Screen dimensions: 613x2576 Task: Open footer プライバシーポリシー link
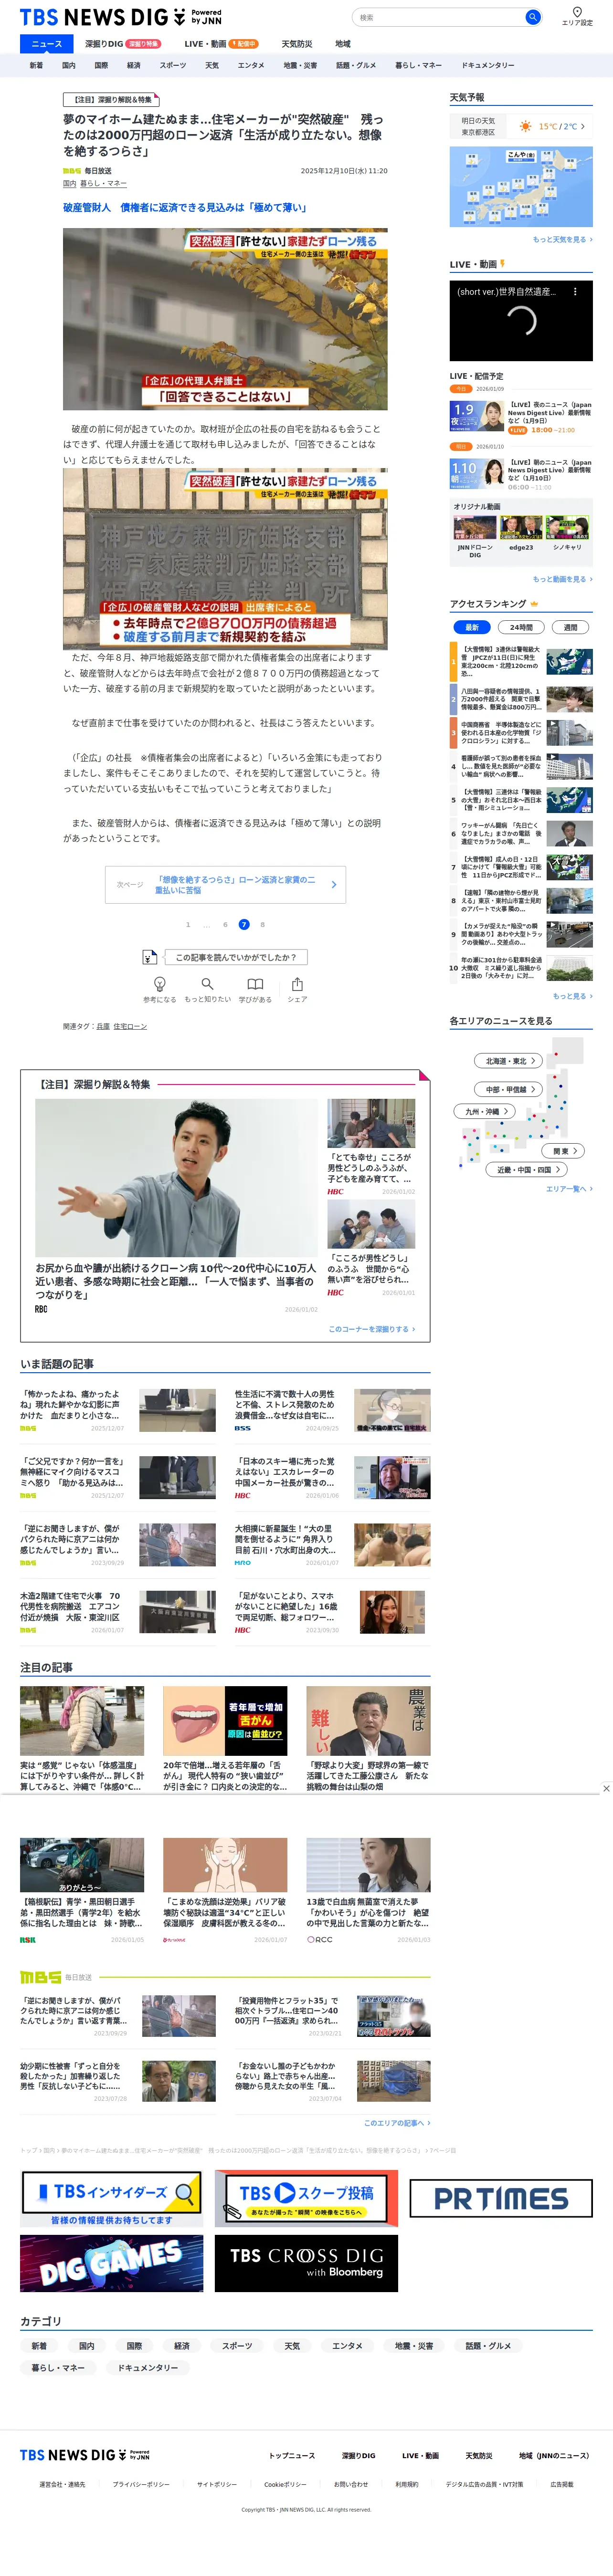pos(141,2484)
